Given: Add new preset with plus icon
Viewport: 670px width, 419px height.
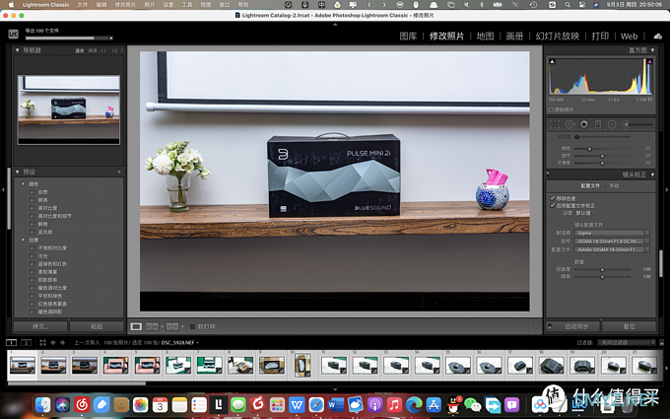Looking at the screenshot, I should (119, 172).
